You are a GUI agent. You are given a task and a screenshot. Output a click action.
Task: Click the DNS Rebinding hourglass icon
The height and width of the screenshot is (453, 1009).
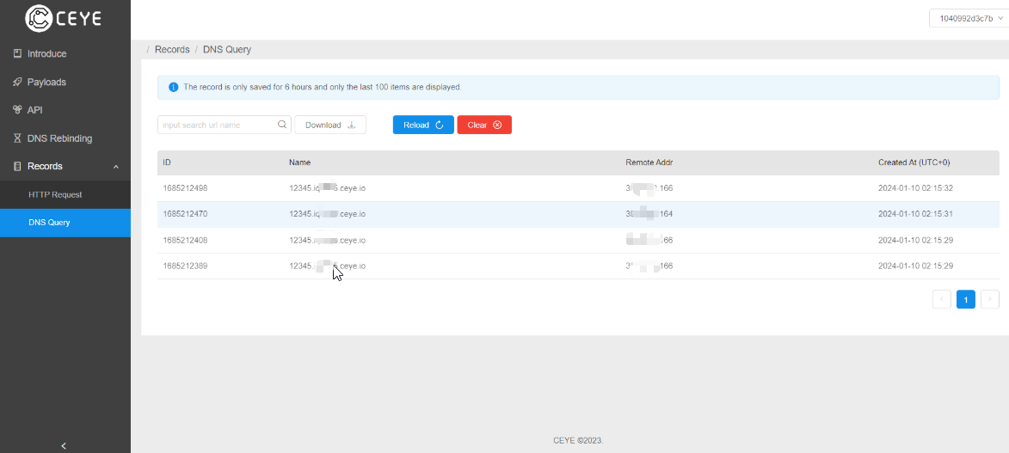(18, 138)
